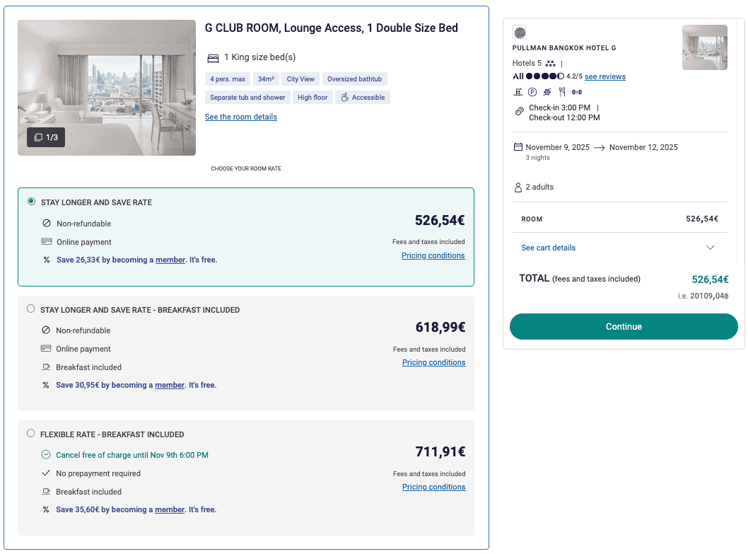Expand cart details chevron
The height and width of the screenshot is (554, 748).
coord(711,248)
